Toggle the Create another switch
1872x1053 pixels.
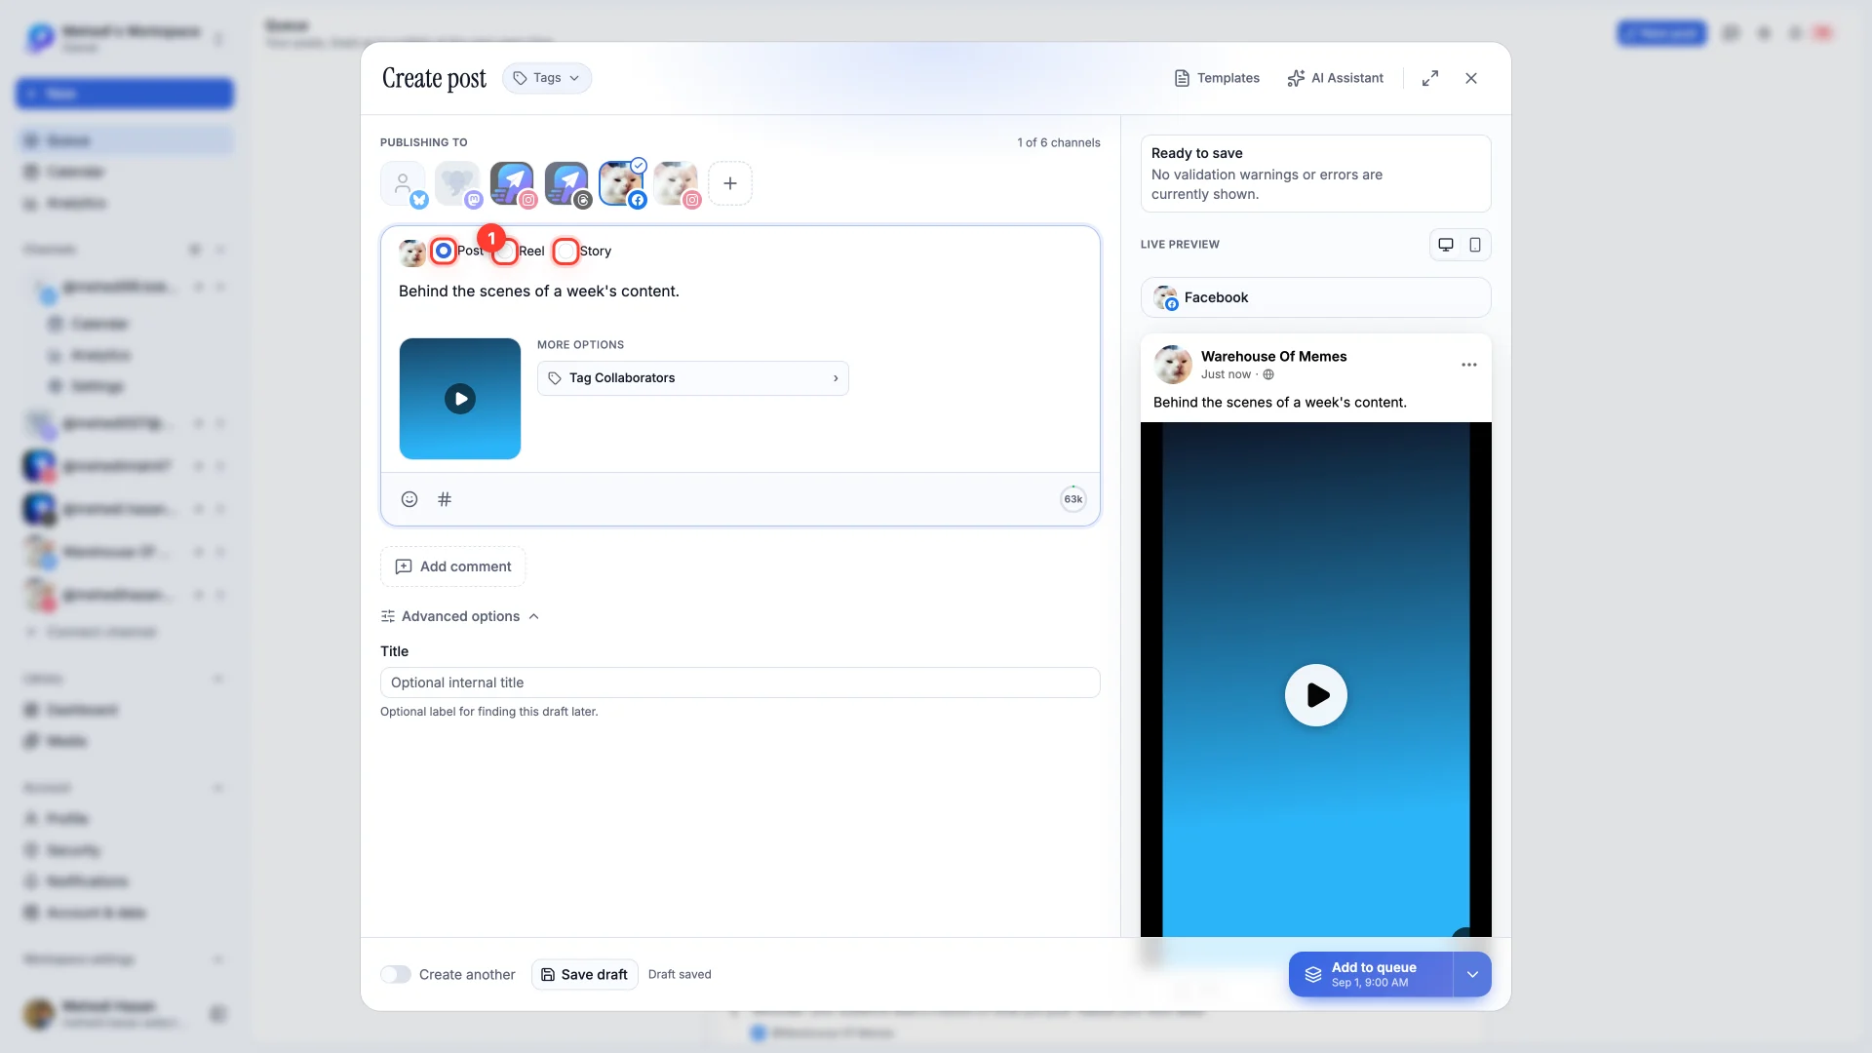pos(396,975)
